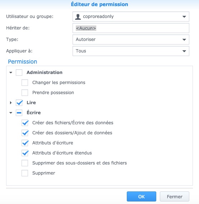
Task: Uncheck Créer des fichiers/Écrire des données
Action: pos(25,123)
